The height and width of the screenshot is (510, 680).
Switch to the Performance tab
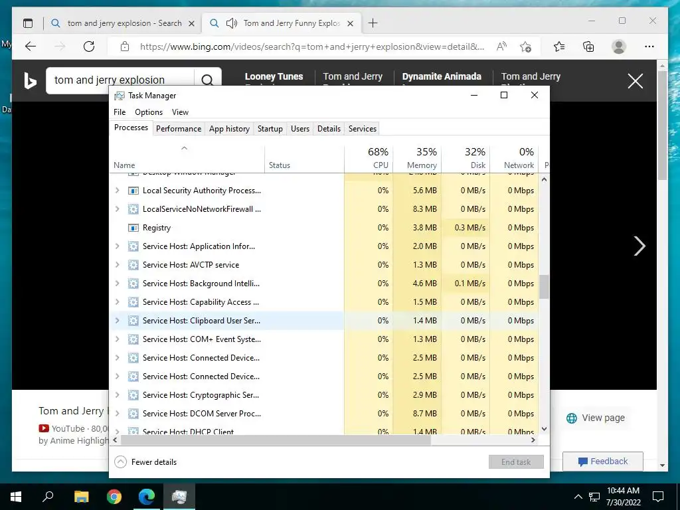pos(179,129)
